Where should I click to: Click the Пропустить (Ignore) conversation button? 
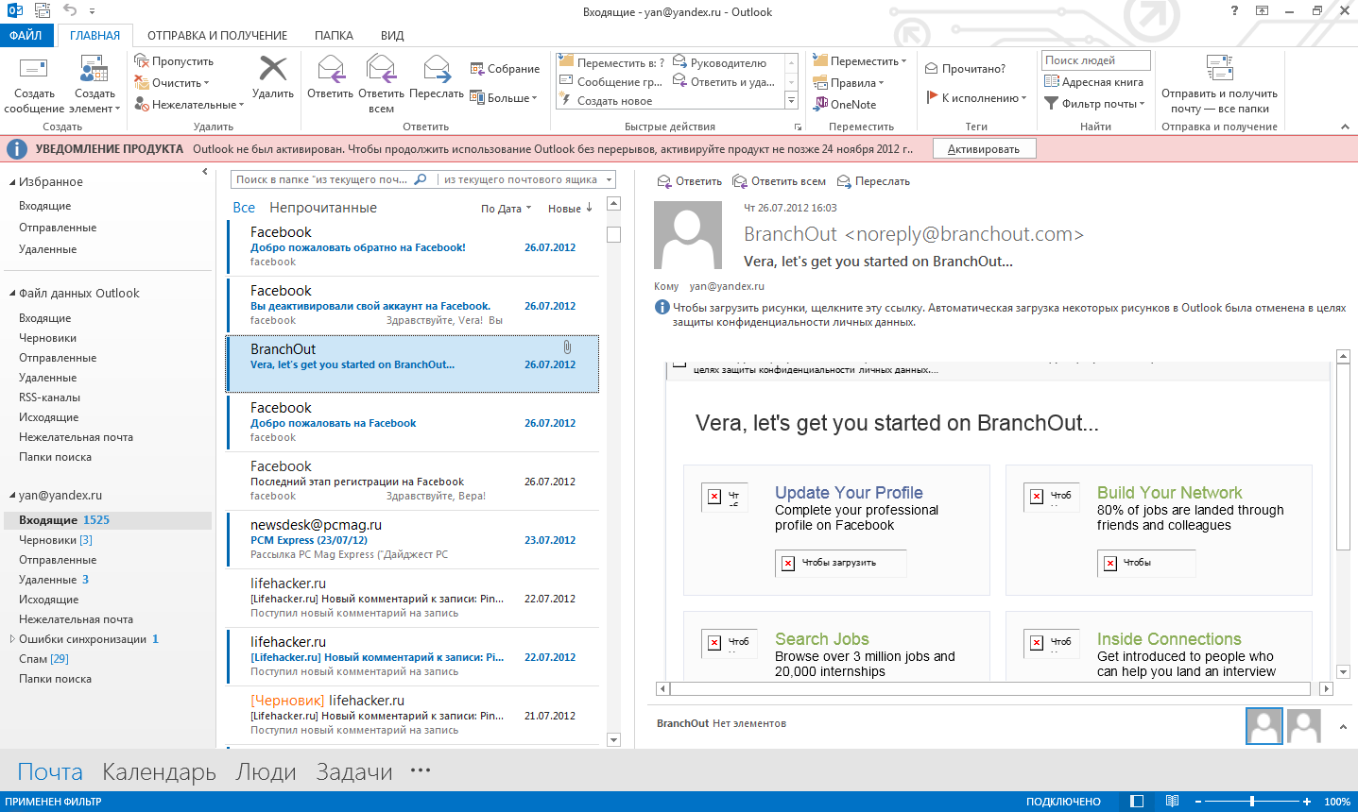pos(174,61)
